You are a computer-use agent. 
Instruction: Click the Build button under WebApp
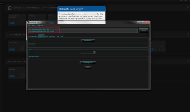coord(12,76)
